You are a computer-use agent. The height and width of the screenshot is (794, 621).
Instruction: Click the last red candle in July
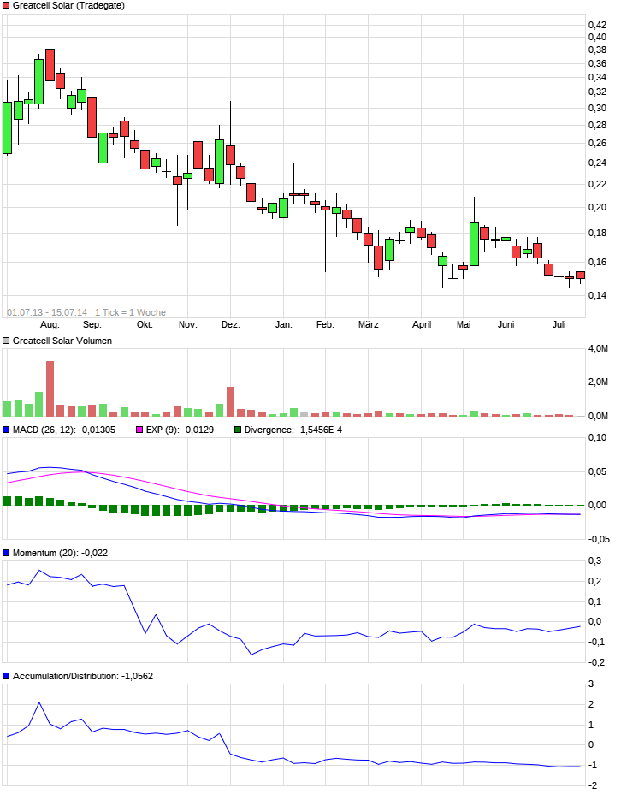[x=581, y=275]
